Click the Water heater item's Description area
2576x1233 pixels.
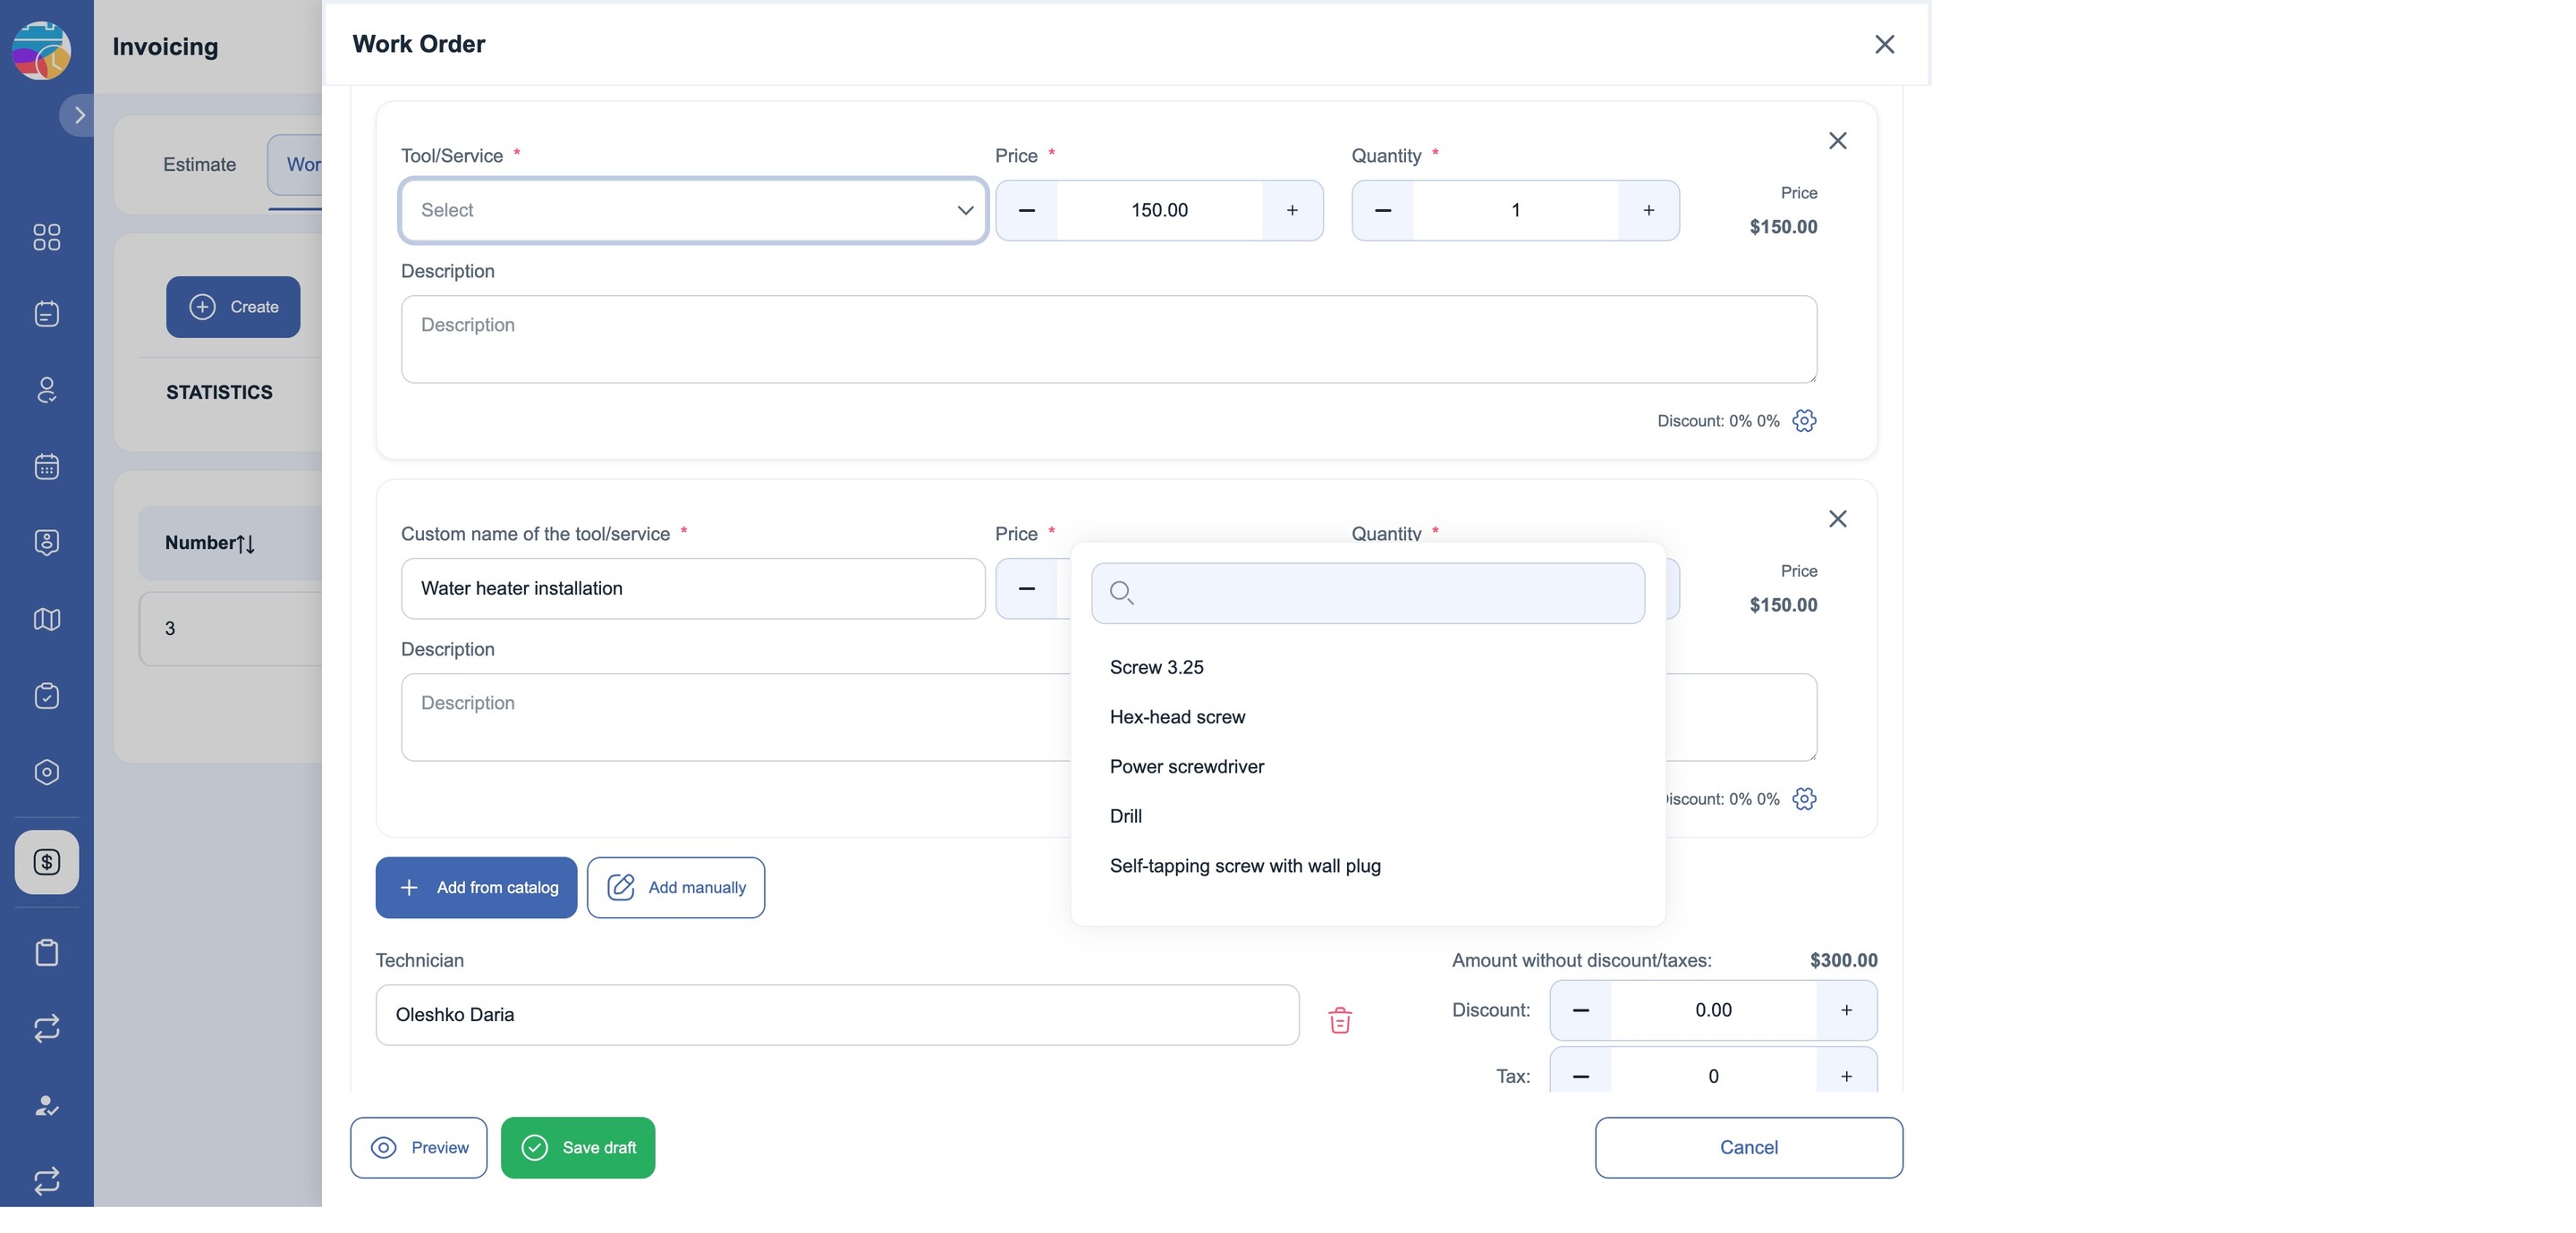point(735,717)
